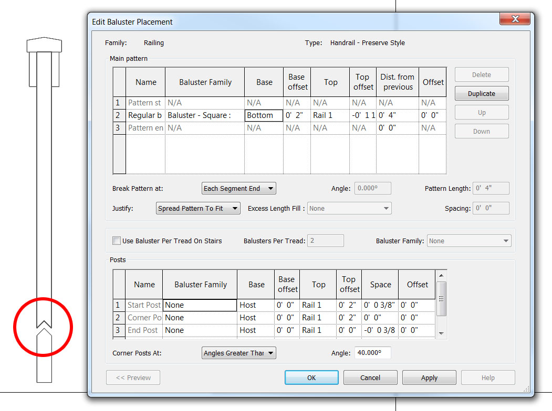Select Start Post baluster family cell
552x411 pixels.
[200, 305]
